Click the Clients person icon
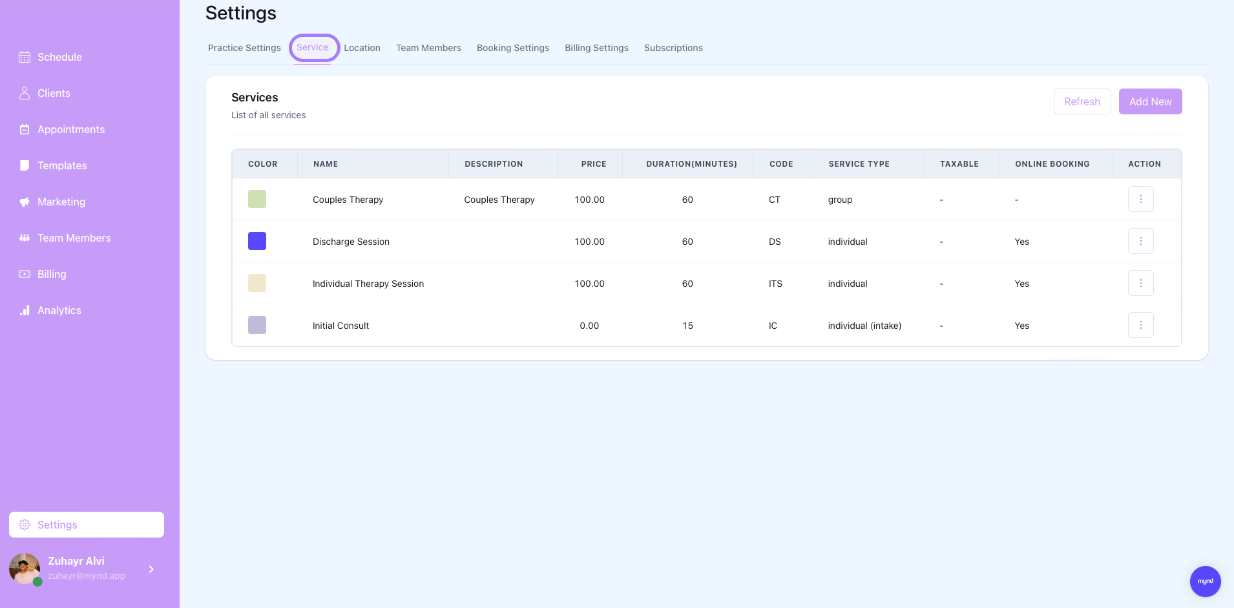Viewport: 1234px width, 608px height. [25, 93]
